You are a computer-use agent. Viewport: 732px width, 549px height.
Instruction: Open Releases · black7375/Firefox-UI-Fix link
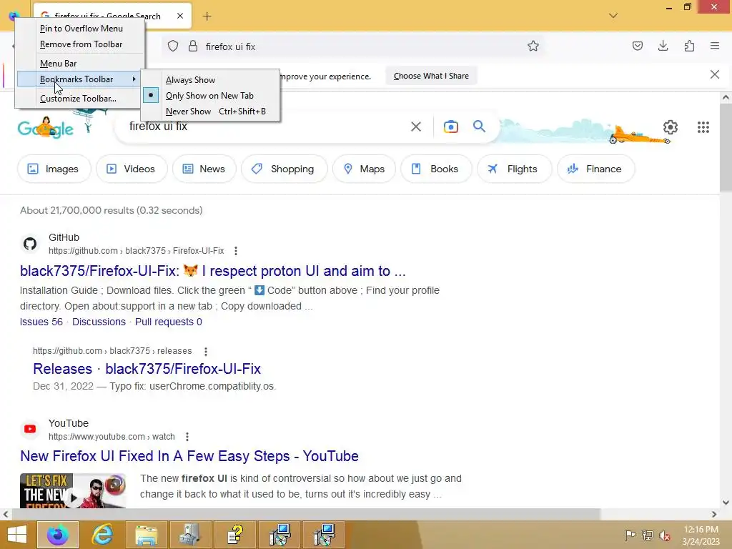(x=147, y=369)
